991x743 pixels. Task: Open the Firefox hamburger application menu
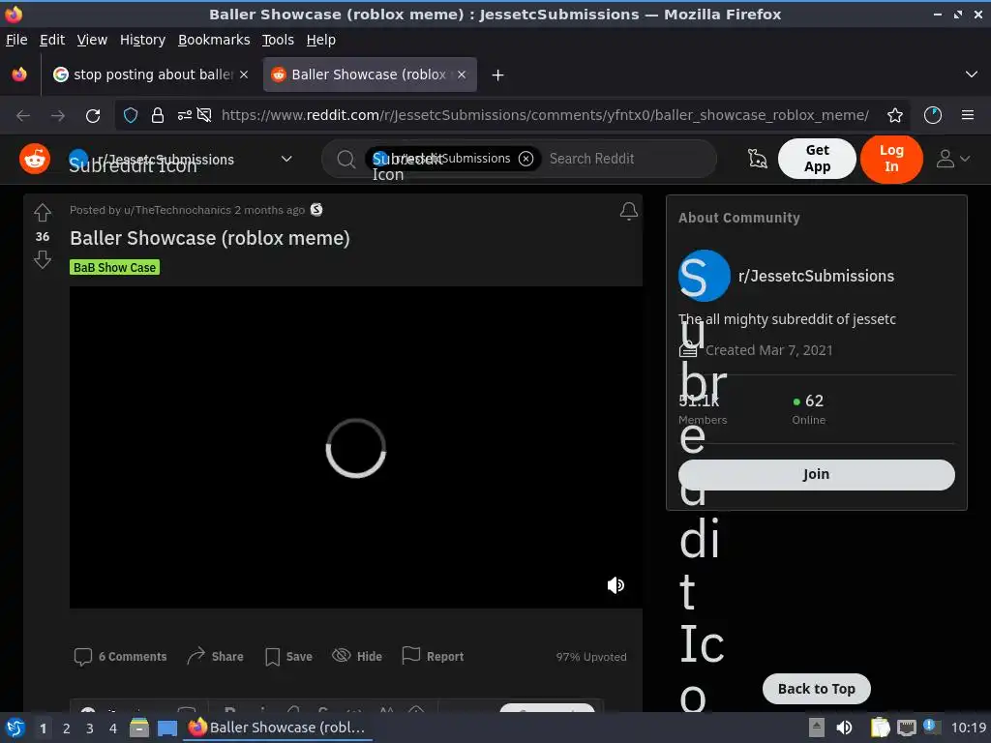(x=967, y=115)
